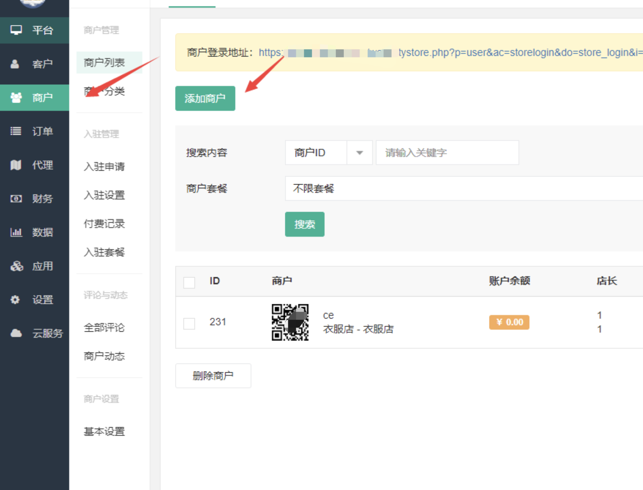Click the gear icon beside 设置

pyautogui.click(x=15, y=299)
